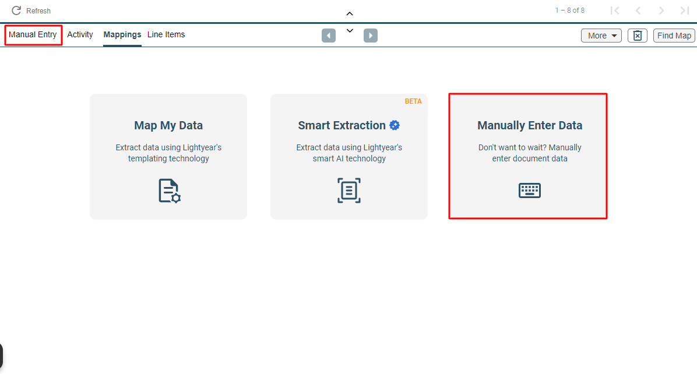
Task: Click the document gear template icon
Action: [x=170, y=191]
